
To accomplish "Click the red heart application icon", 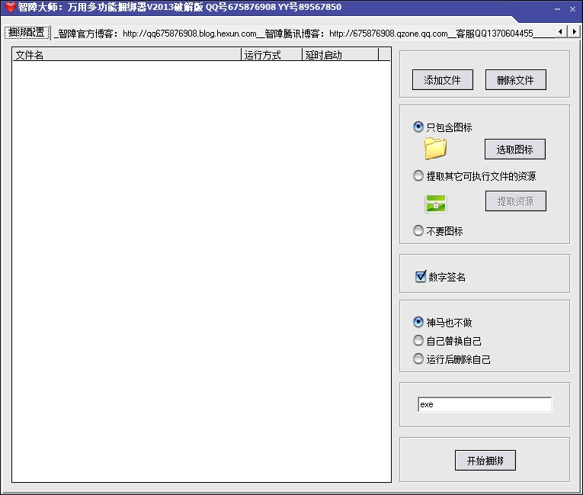I will 10,8.
